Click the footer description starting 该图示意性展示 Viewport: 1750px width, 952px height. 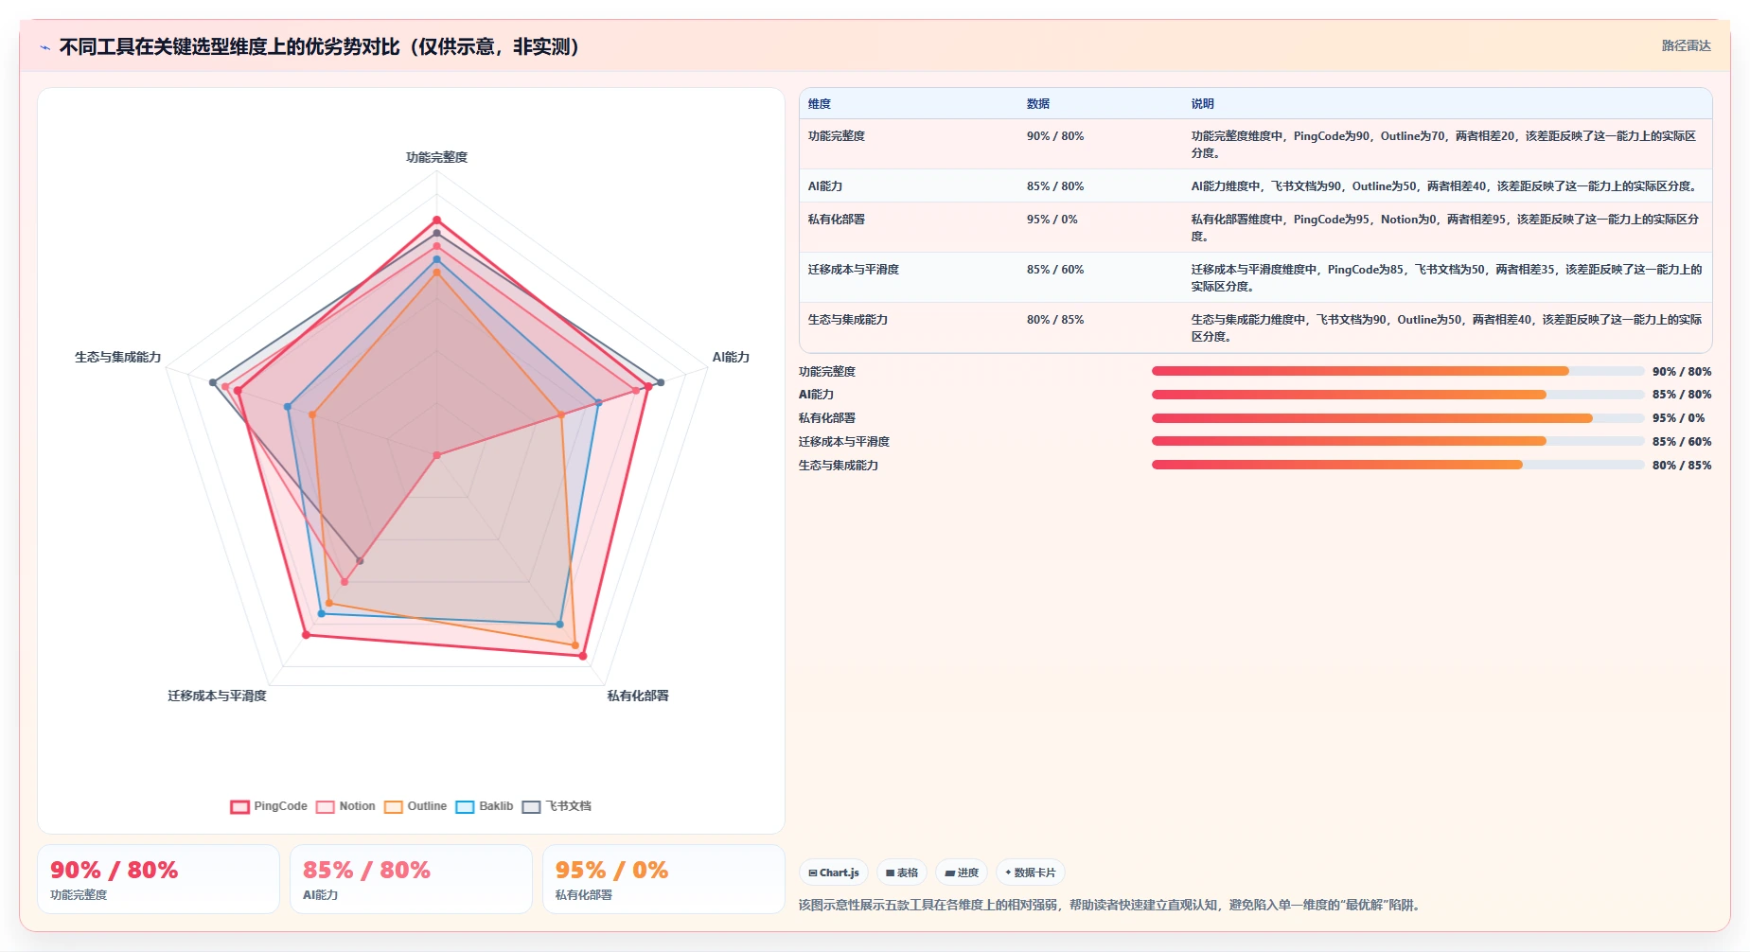click(x=1108, y=905)
